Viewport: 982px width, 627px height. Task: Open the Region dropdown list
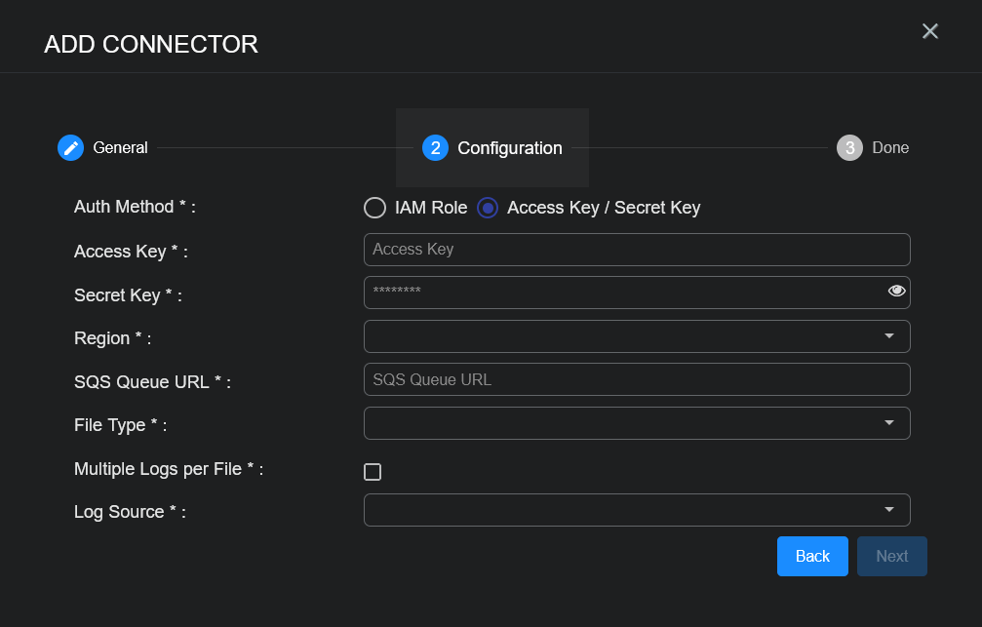coord(624,336)
